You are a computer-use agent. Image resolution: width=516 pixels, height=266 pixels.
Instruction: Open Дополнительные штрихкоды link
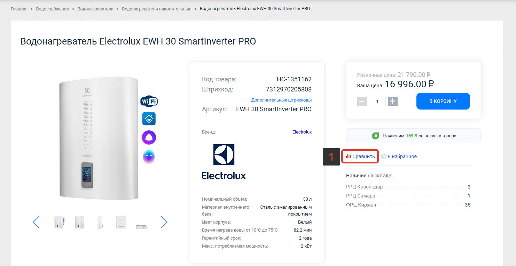(x=281, y=100)
